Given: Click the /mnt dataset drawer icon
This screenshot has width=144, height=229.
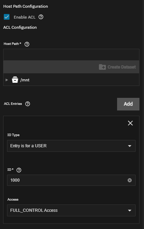Looking at the screenshot, I should pyautogui.click(x=15, y=80).
